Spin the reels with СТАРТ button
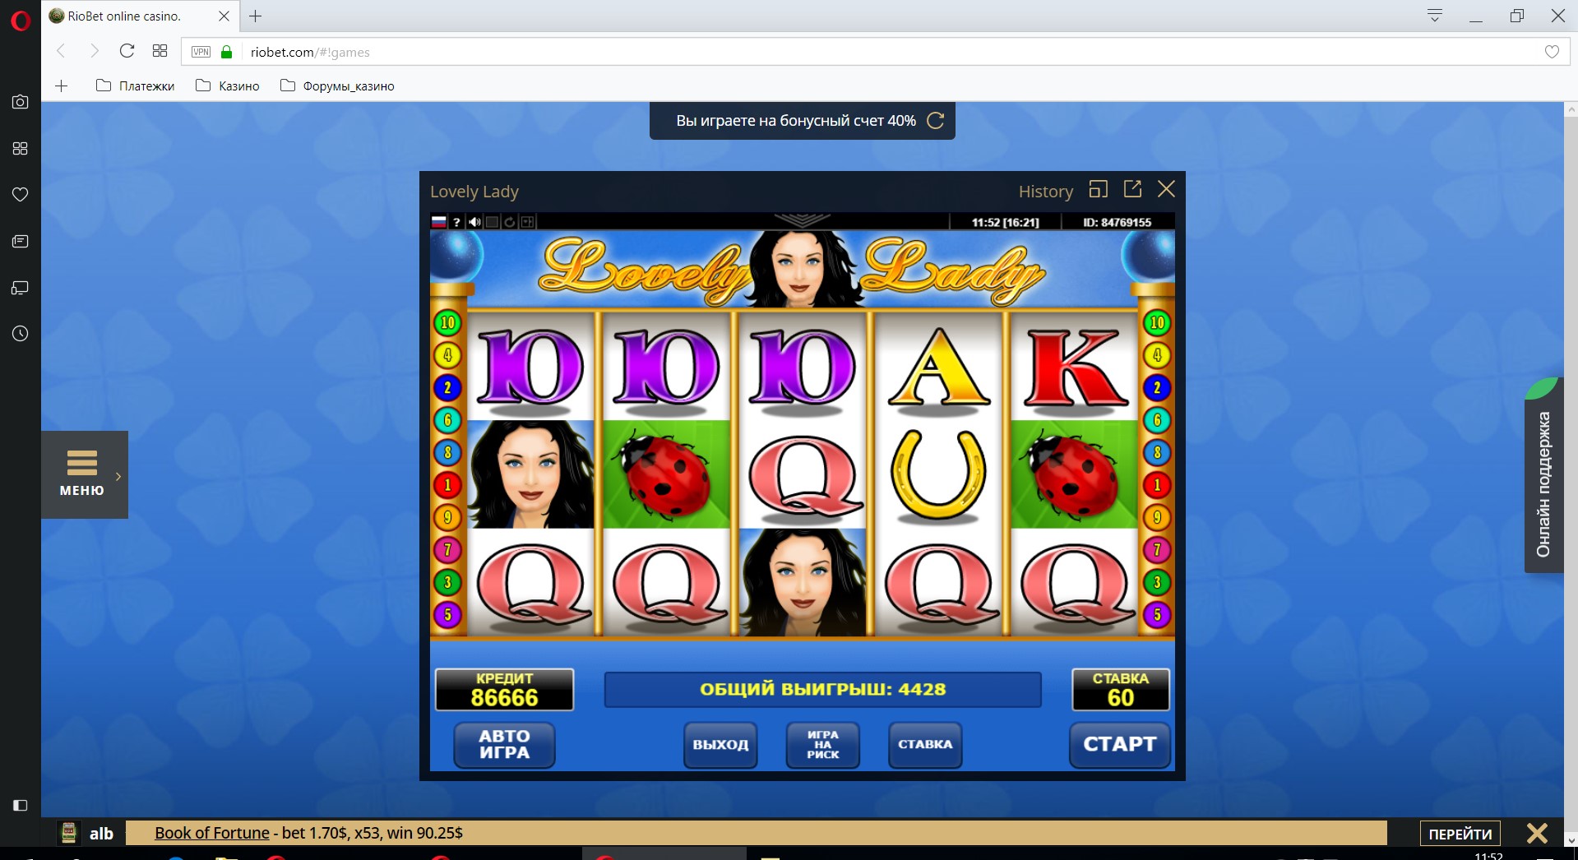The height and width of the screenshot is (860, 1578). (1120, 745)
